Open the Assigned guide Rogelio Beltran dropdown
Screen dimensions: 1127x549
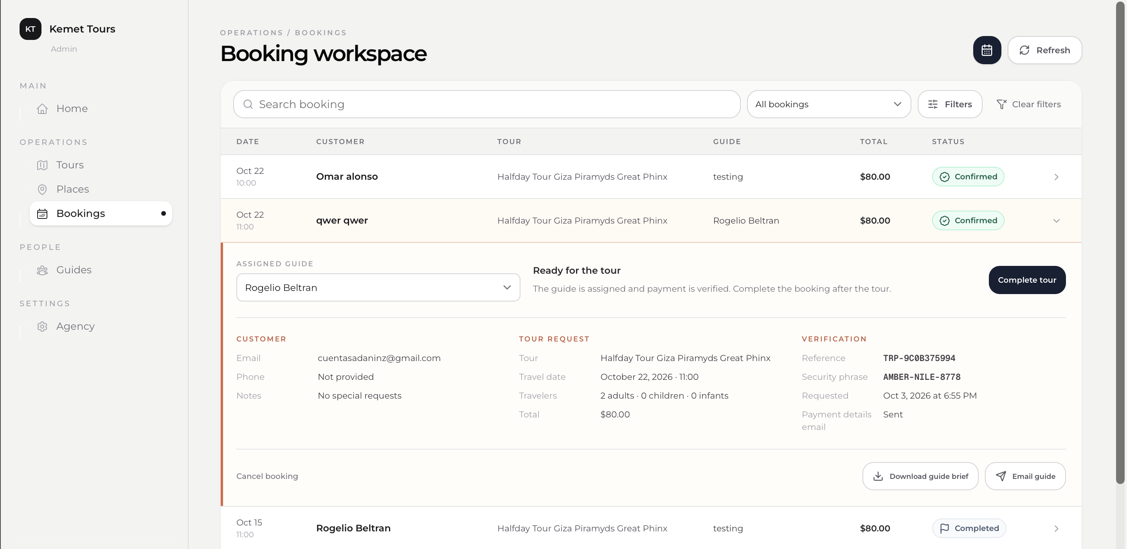coord(378,288)
